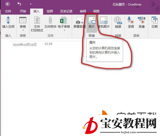
Task: Select the 插入 ribbon tab
Action: (36, 11)
